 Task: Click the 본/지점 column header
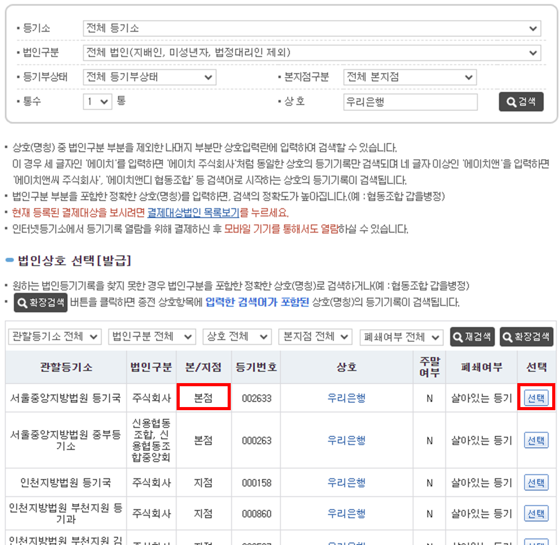point(204,367)
